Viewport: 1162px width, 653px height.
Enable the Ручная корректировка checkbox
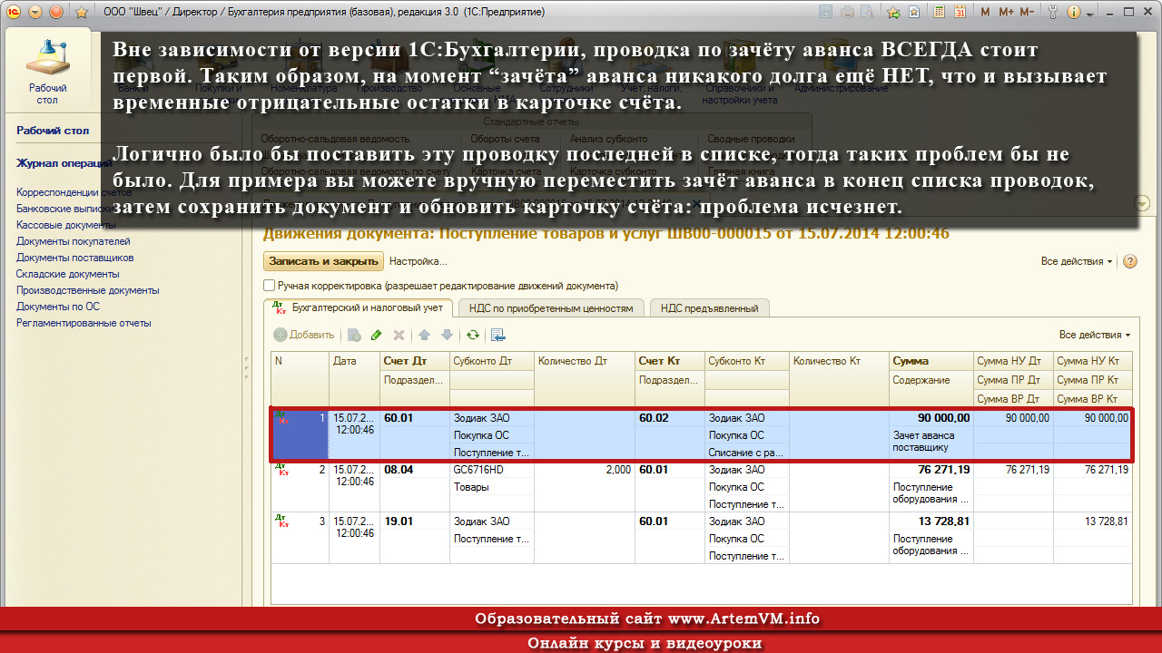(x=270, y=286)
